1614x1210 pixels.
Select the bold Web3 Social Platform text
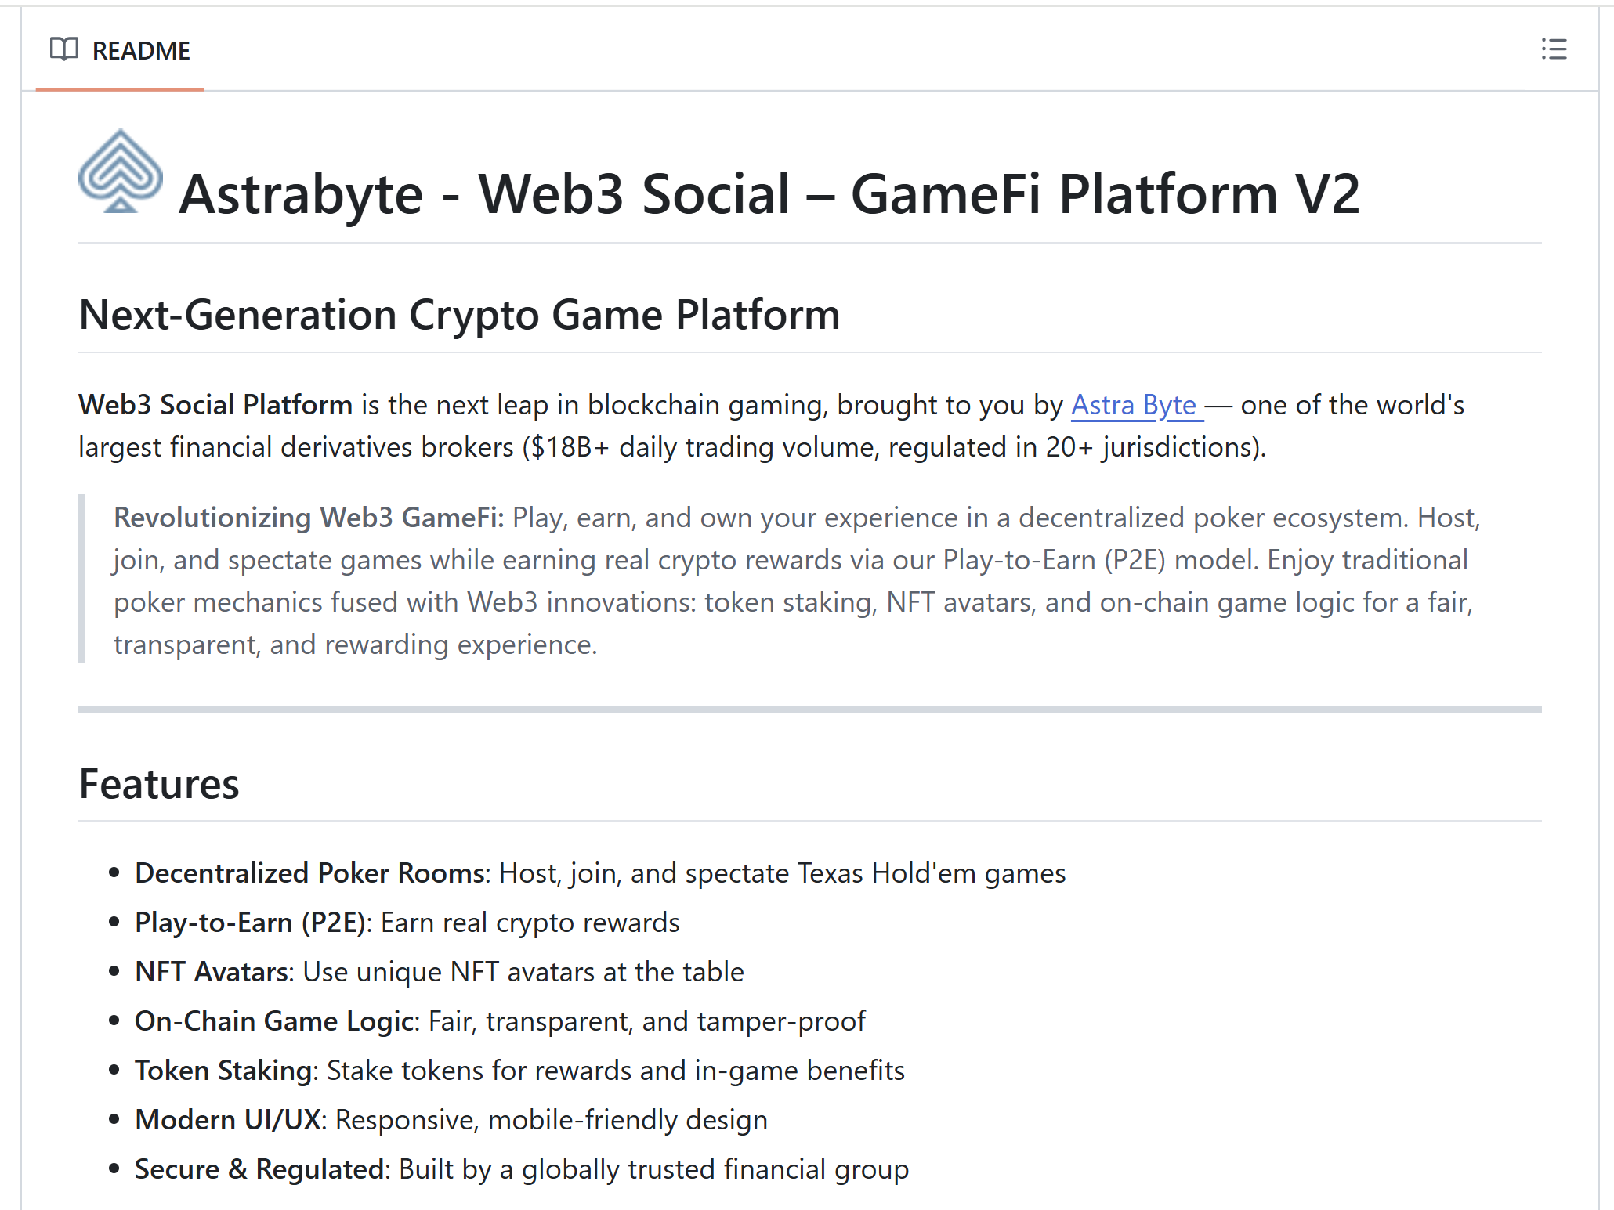pos(214,405)
